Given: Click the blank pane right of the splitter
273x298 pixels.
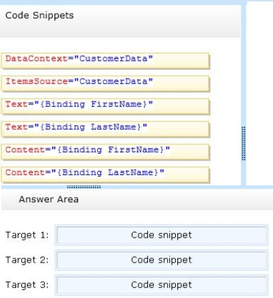Looking at the screenshot, I should (x=260, y=93).
